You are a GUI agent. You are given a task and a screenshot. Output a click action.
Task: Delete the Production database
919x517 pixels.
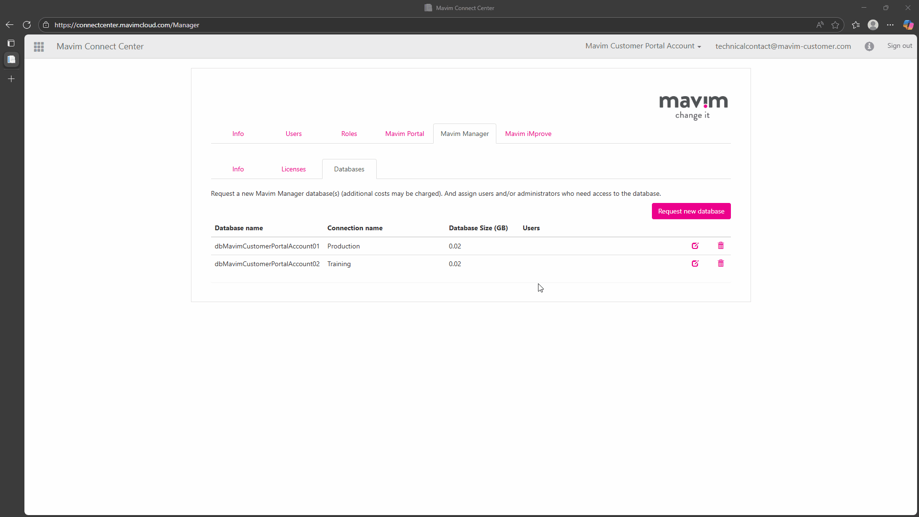[x=721, y=246]
